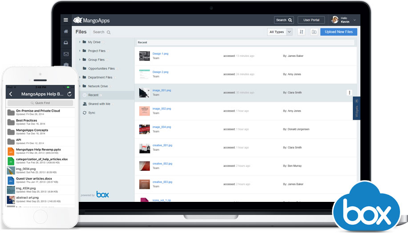Select Shared with Me in folder tree
The height and width of the screenshot is (233, 408).
click(99, 104)
